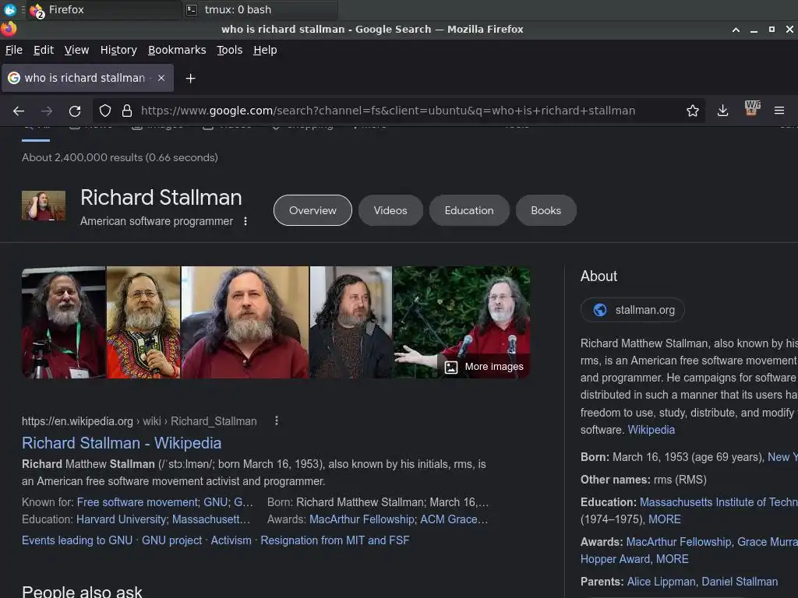The image size is (798, 598).
Task: Jump to 'Resignation from MIT and FSF' link
Action: coord(335,540)
